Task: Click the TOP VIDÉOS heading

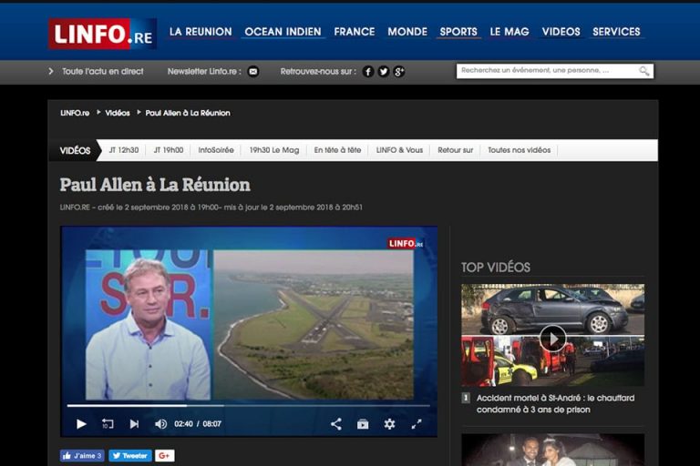Action: pyautogui.click(x=496, y=268)
